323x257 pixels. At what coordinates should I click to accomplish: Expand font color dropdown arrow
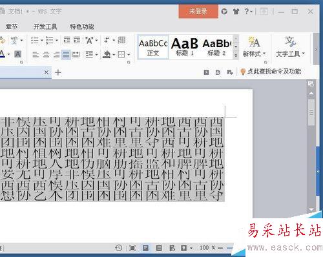tap(9, 54)
